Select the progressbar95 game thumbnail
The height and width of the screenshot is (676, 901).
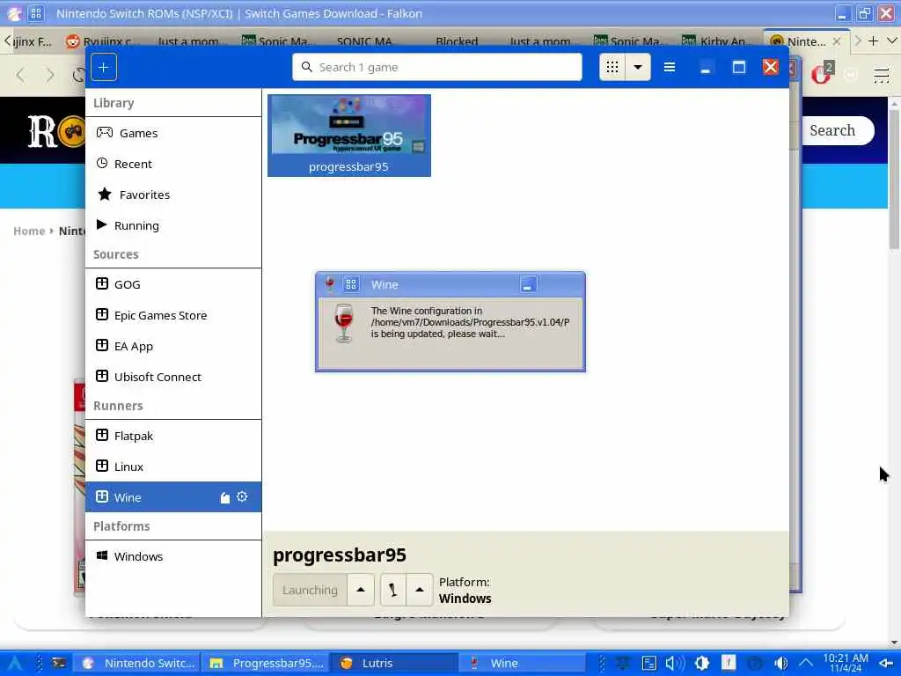(348, 136)
